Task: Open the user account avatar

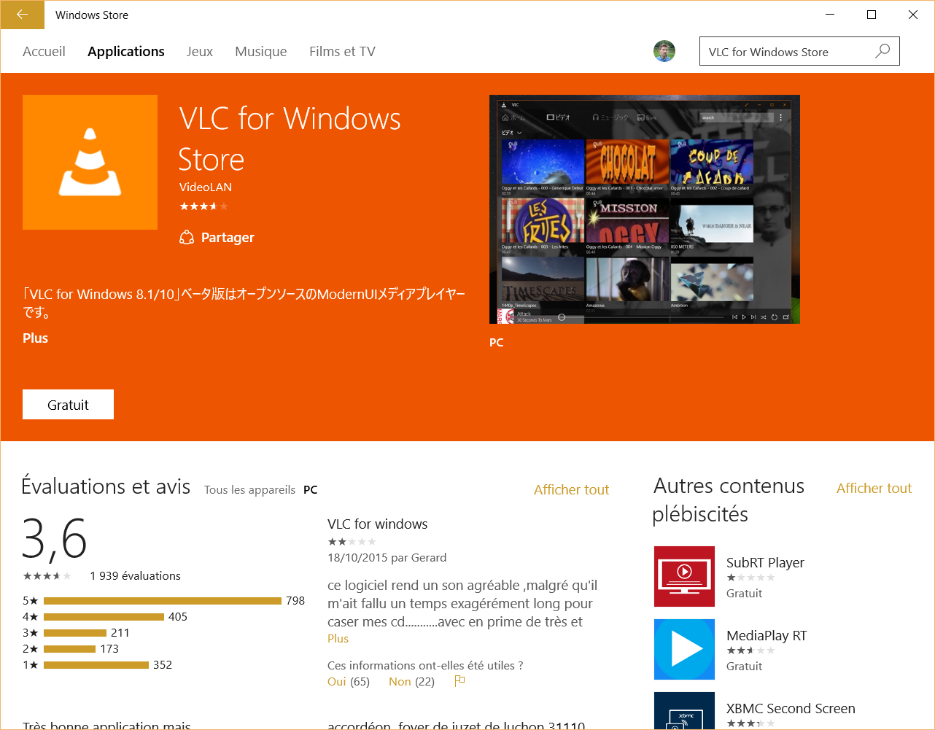Action: click(x=664, y=51)
